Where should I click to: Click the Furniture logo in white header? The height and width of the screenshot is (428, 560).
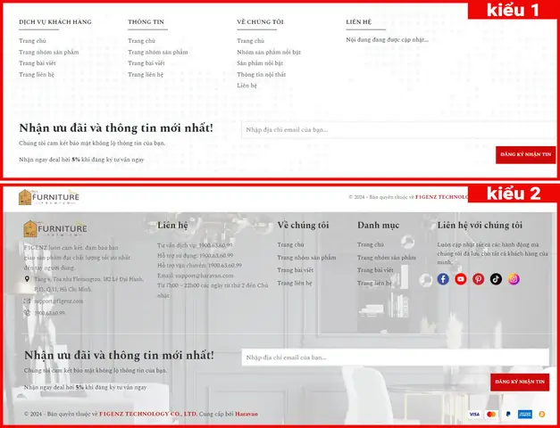49,197
